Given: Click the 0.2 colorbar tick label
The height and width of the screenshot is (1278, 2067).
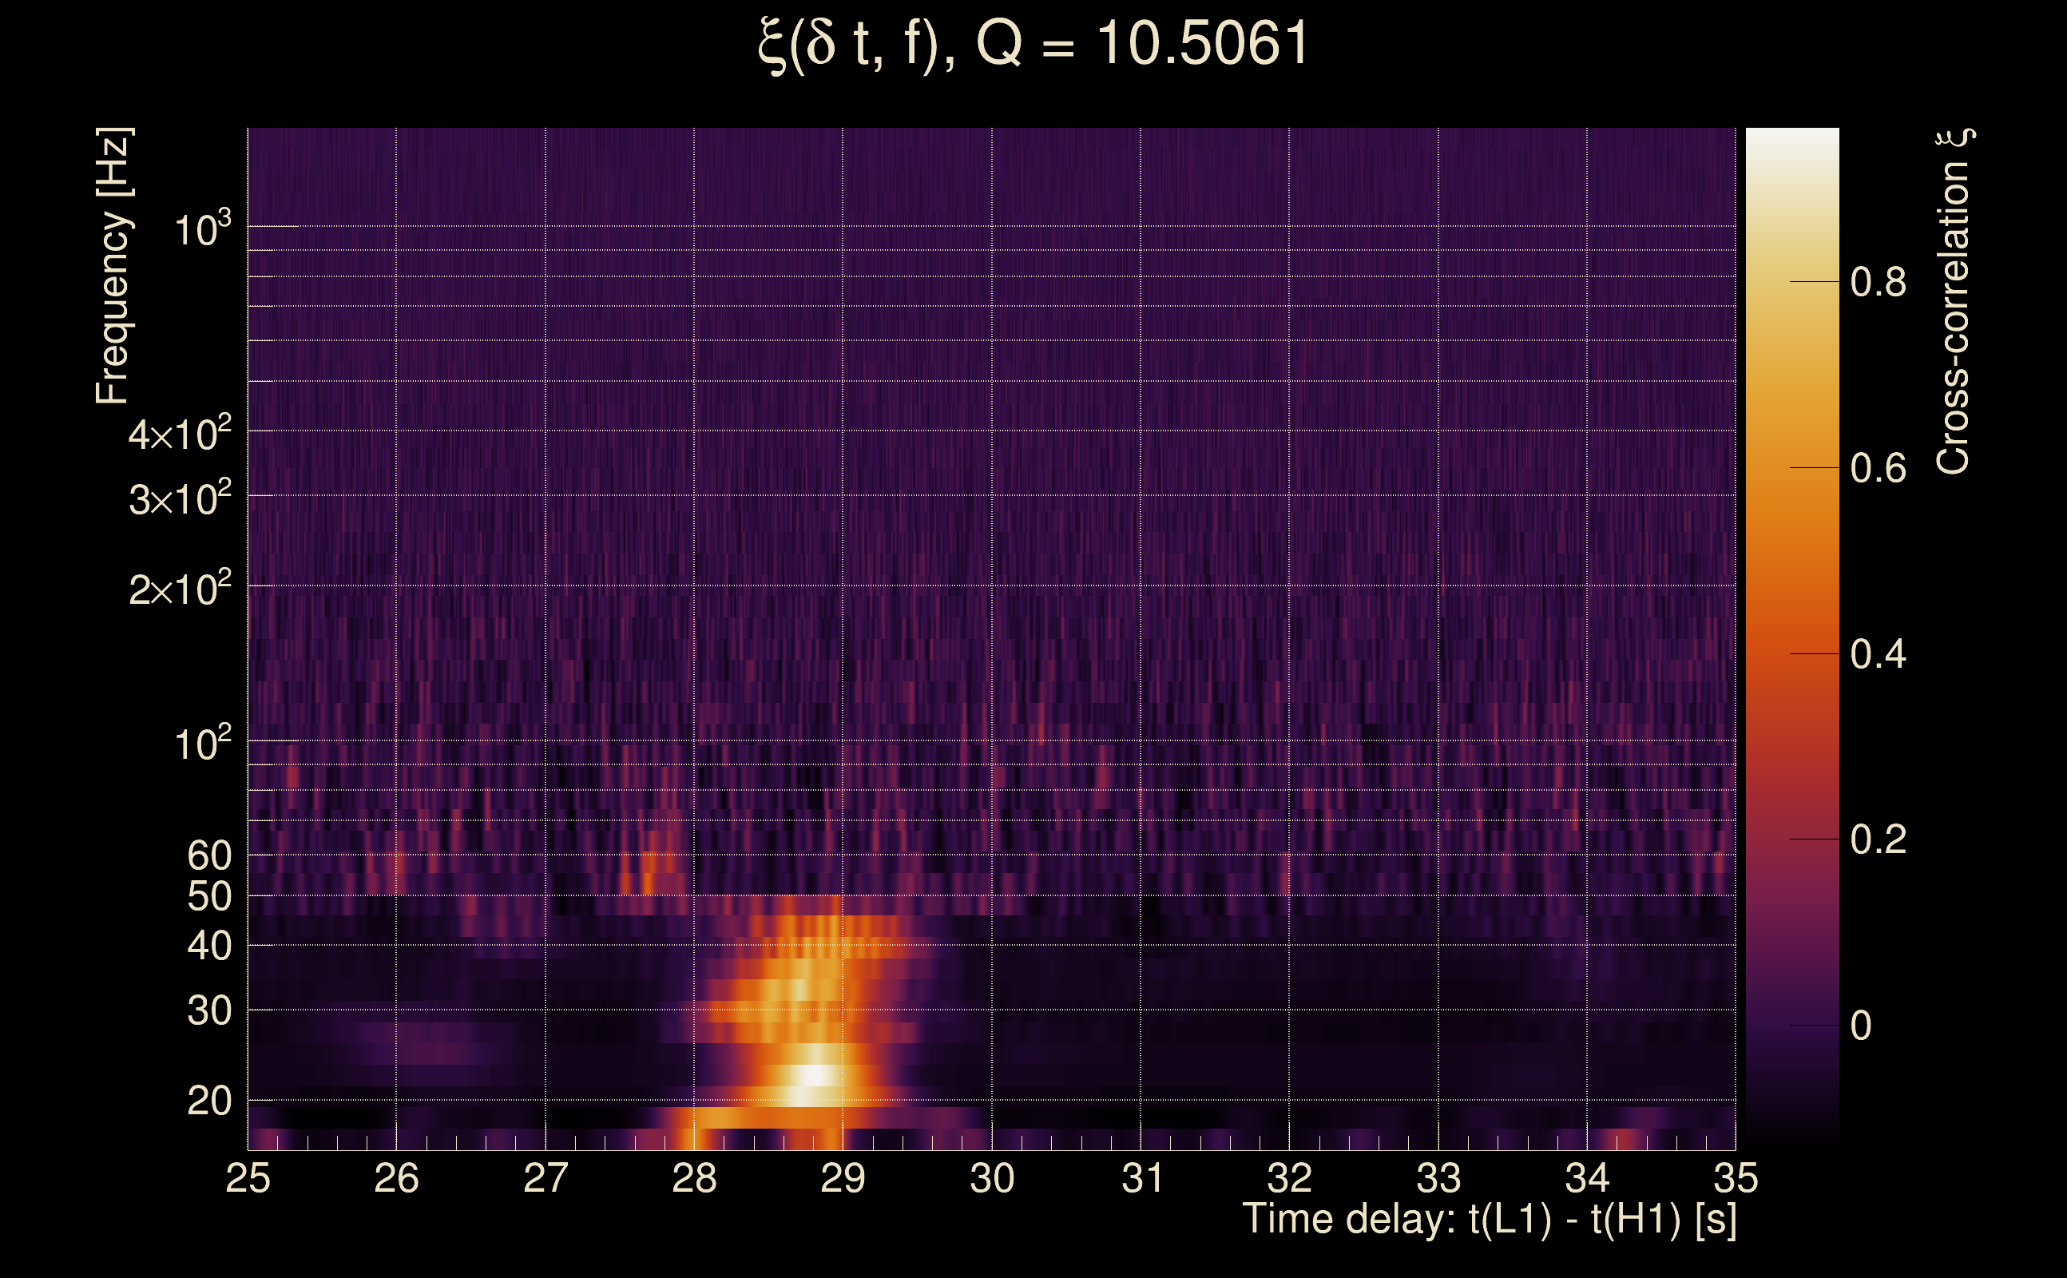Looking at the screenshot, I should point(1878,839).
